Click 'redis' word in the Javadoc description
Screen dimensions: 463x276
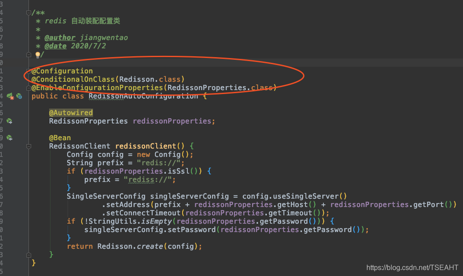(x=55, y=21)
